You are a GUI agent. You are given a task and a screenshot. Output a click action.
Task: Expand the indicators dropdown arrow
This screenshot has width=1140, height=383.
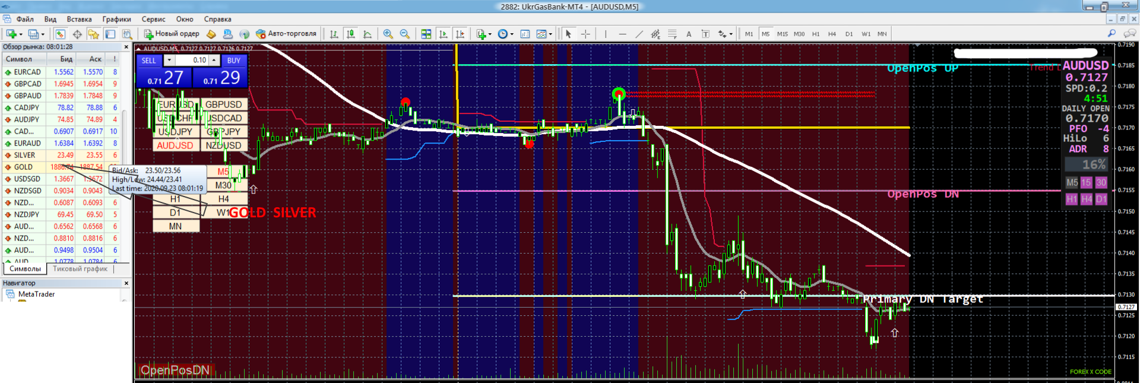coord(490,34)
